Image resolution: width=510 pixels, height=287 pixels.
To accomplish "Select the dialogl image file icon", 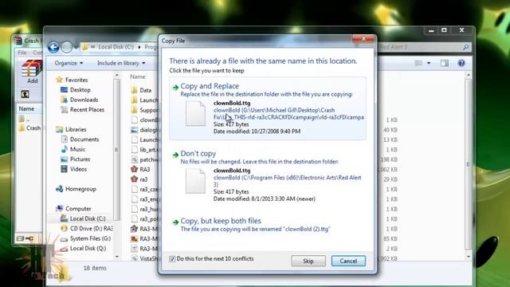I will click(x=134, y=130).
